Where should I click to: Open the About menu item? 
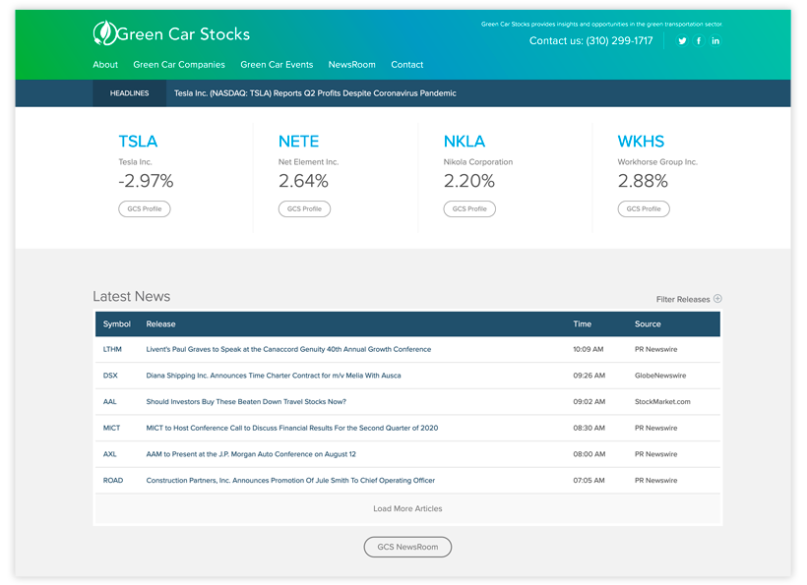point(105,65)
